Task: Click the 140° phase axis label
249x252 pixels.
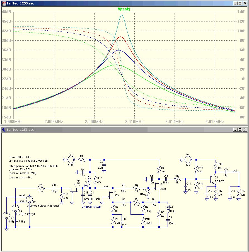Action: 241,12
